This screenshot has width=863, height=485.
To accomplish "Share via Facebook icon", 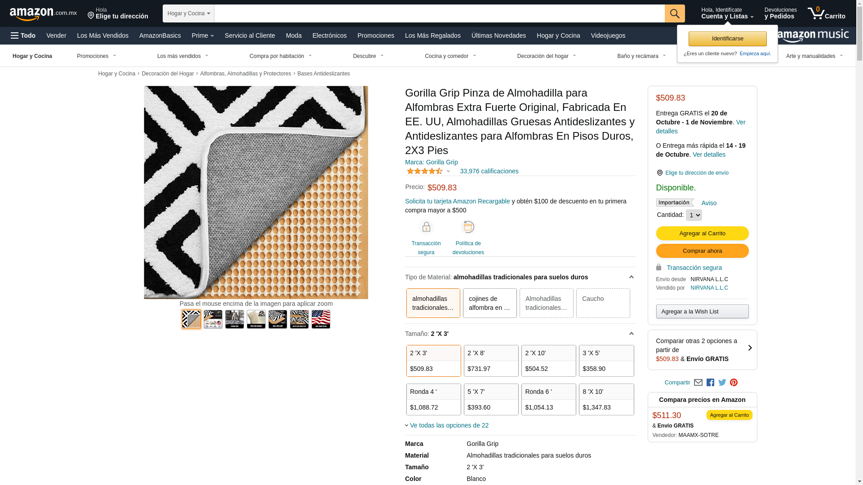I will pos(710,383).
